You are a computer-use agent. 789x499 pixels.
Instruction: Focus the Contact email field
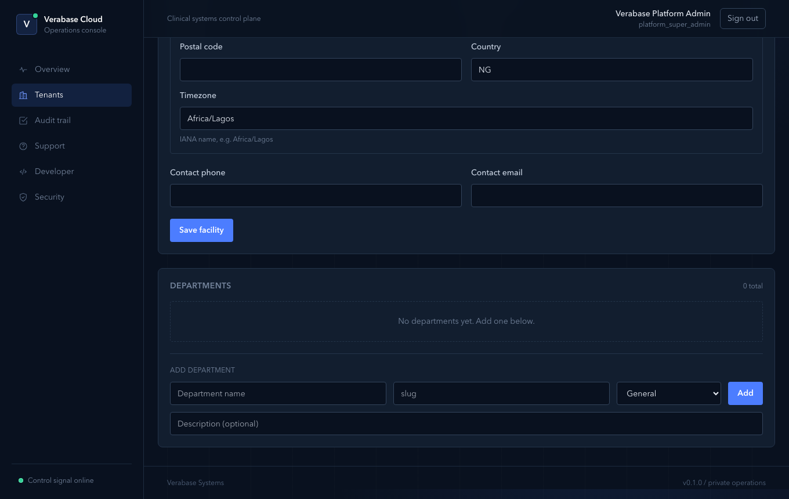[x=617, y=196]
